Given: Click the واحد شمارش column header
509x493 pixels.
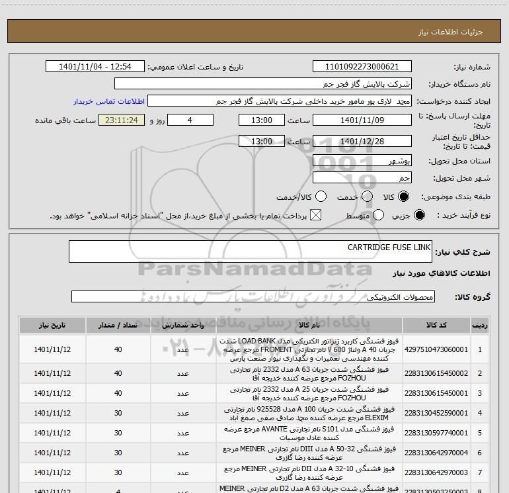Looking at the screenshot, I should (x=183, y=326).
